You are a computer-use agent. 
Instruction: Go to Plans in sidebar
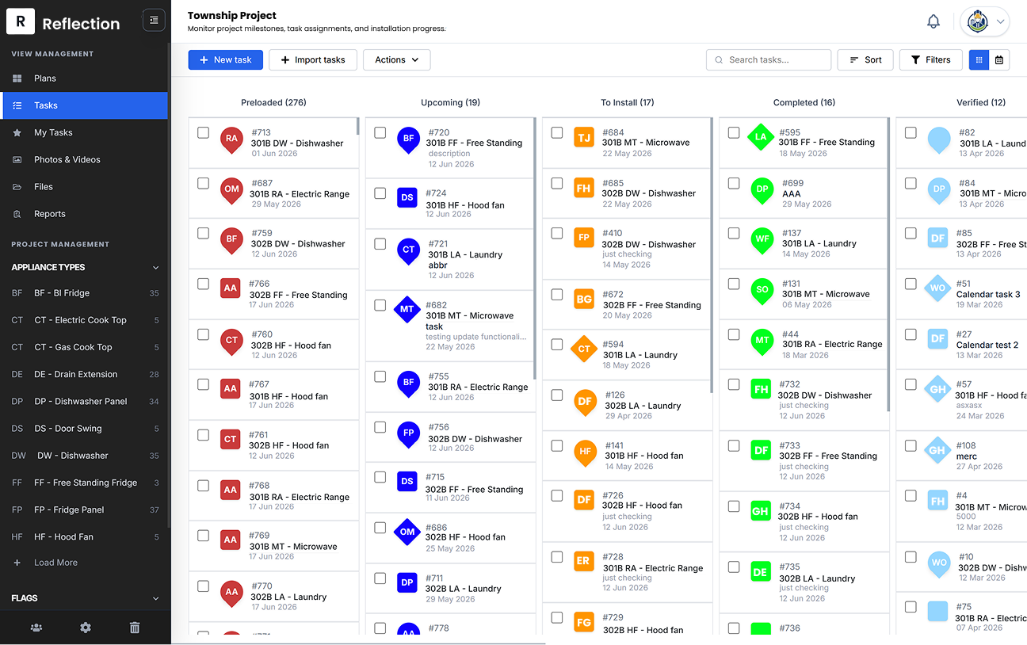point(84,78)
